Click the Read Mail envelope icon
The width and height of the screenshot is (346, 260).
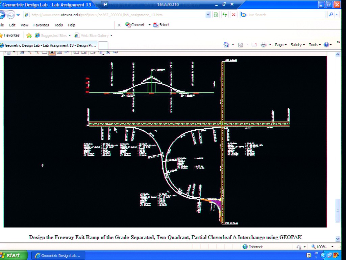pyautogui.click(x=254, y=45)
